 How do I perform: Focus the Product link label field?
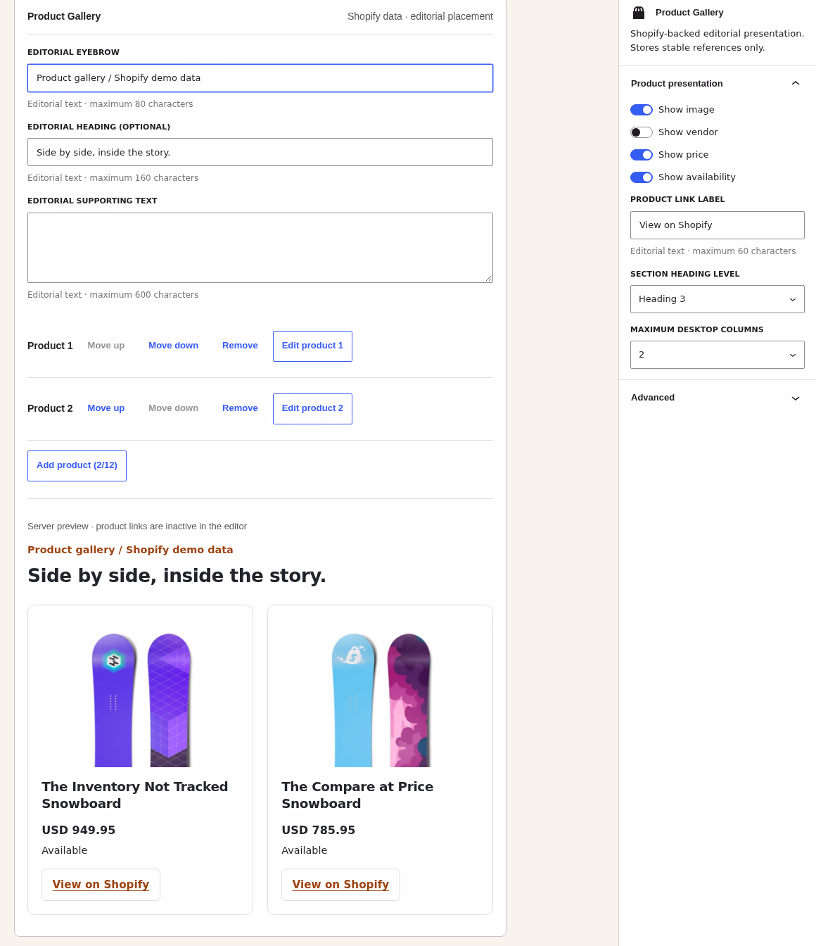718,225
